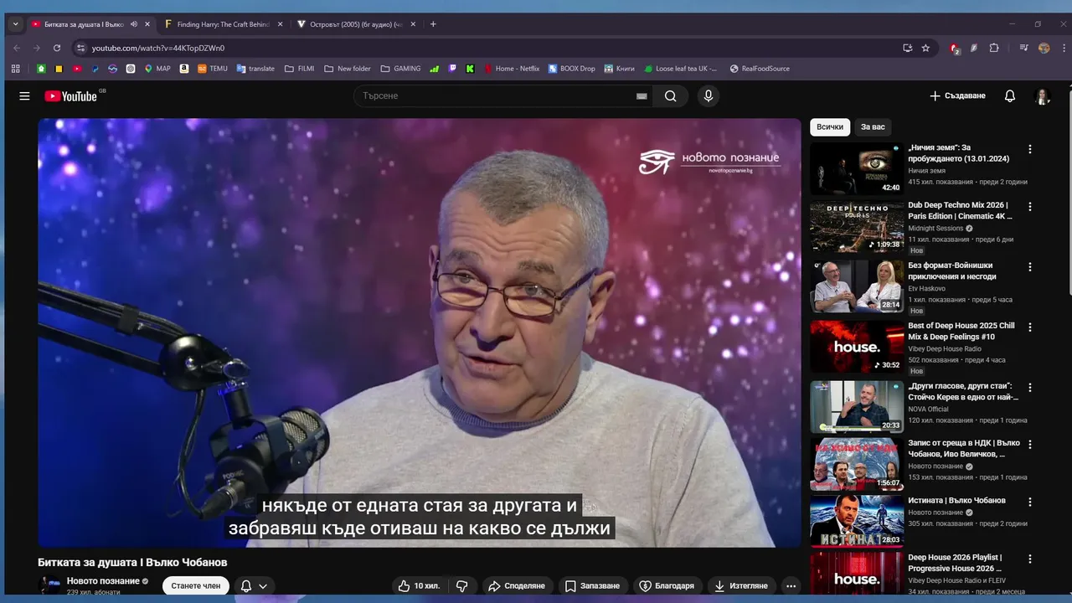Click the Споделяне share button
The width and height of the screenshot is (1072, 603).
pyautogui.click(x=517, y=586)
